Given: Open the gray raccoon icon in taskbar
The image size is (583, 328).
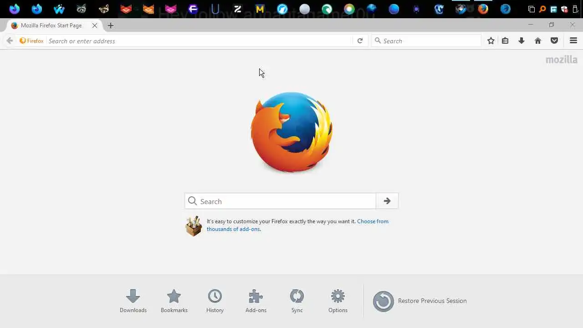Looking at the screenshot, I should click(82, 9).
